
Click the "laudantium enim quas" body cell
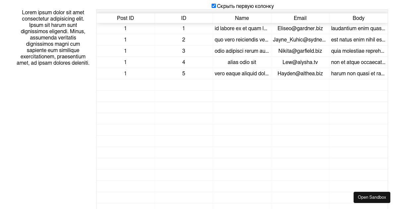[358, 29]
